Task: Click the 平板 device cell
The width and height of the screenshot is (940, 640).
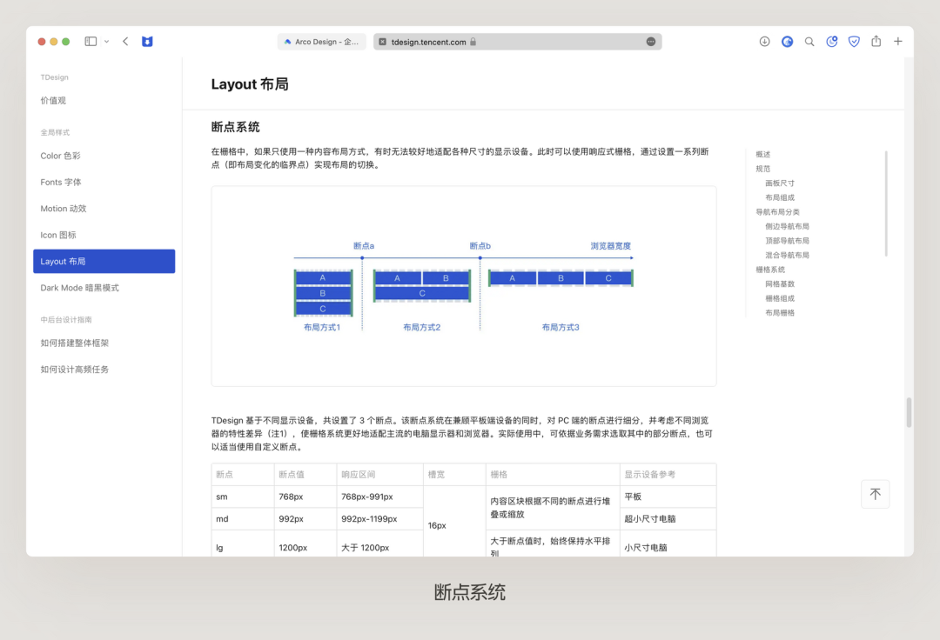Action: [x=668, y=497]
